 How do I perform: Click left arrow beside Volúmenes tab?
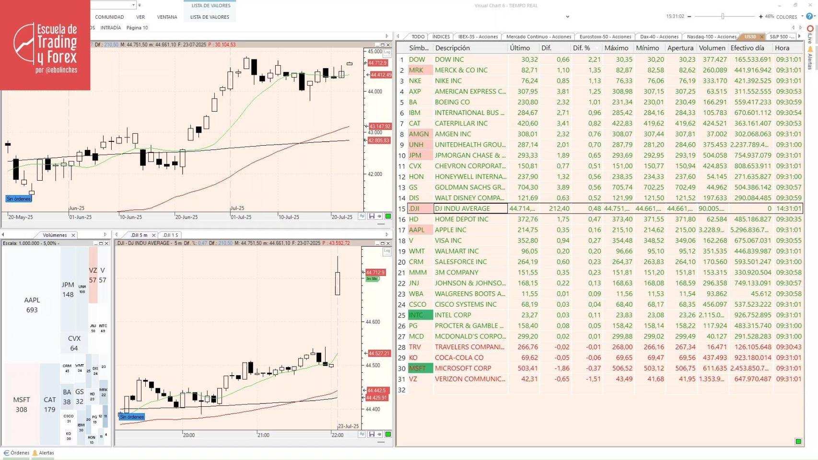coord(3,235)
